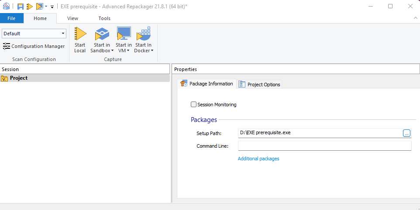Click the quick access Start Local icon

click(x=30, y=7)
